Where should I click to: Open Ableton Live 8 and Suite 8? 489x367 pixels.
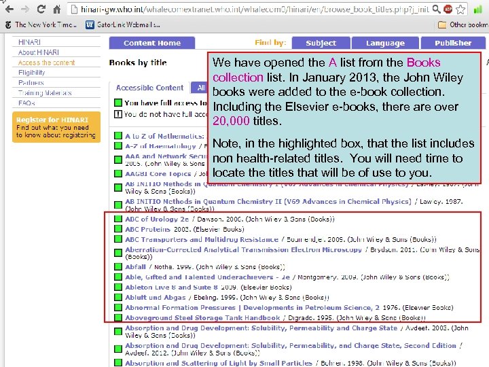coord(171,287)
